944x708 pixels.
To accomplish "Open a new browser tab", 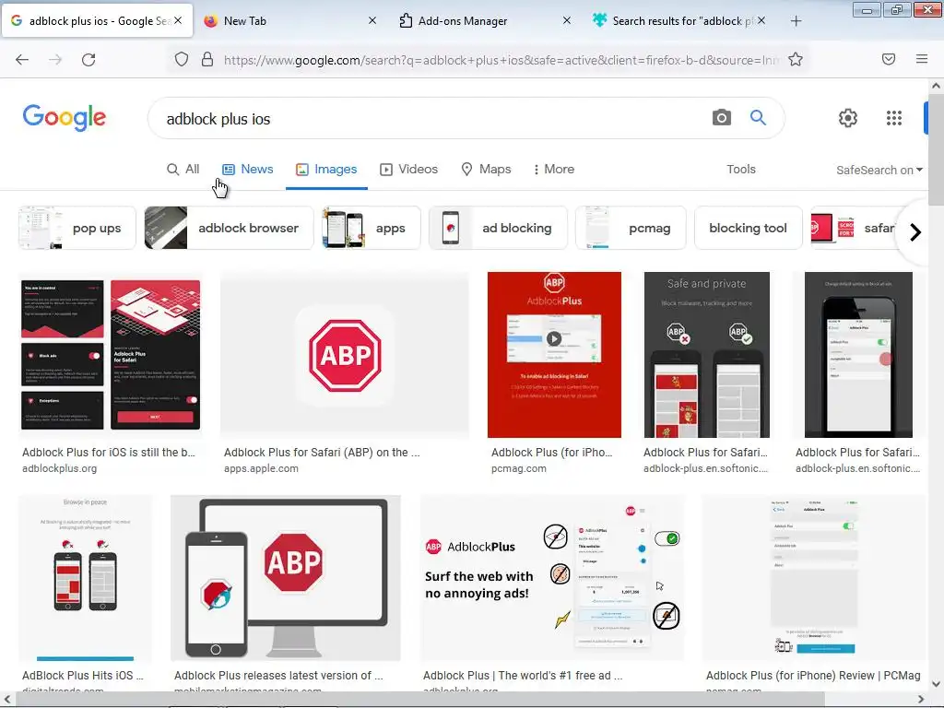I will pos(796,21).
